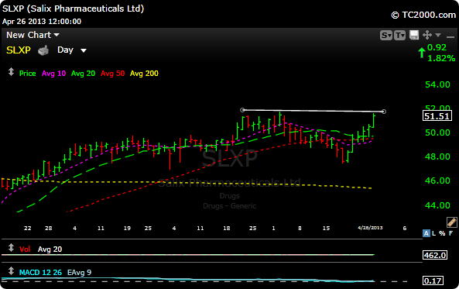Open the T template dropdown button

click(399, 36)
